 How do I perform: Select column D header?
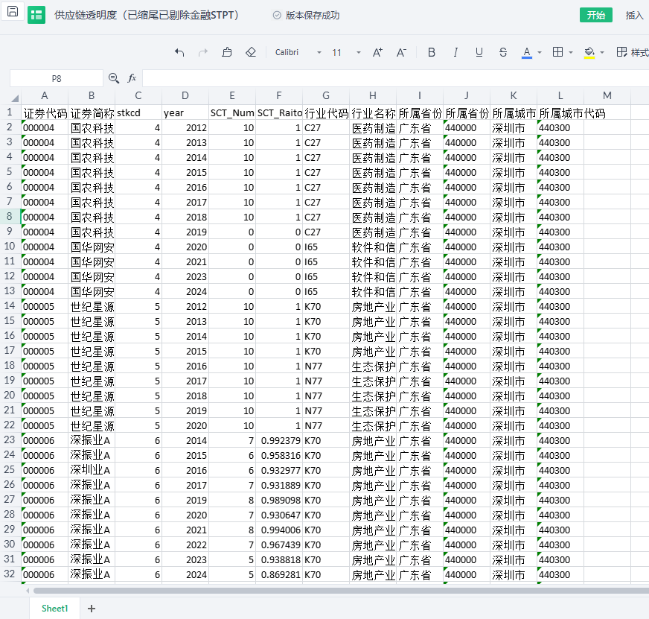(185, 95)
